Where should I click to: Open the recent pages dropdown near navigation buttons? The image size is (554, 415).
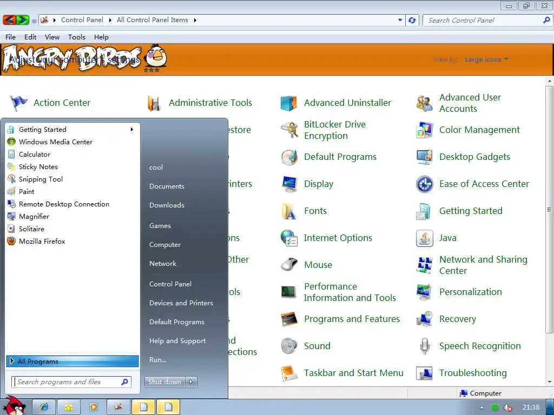coord(34,21)
